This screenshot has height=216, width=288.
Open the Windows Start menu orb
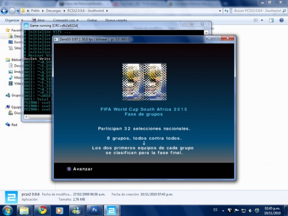(x=7, y=211)
